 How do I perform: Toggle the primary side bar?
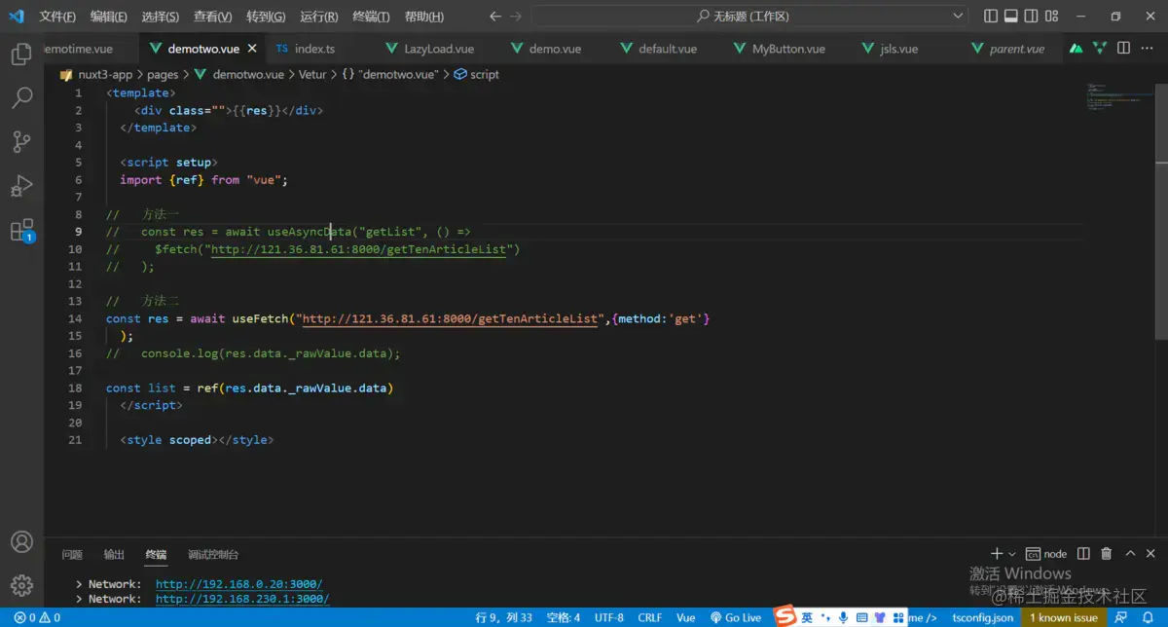pyautogui.click(x=991, y=17)
